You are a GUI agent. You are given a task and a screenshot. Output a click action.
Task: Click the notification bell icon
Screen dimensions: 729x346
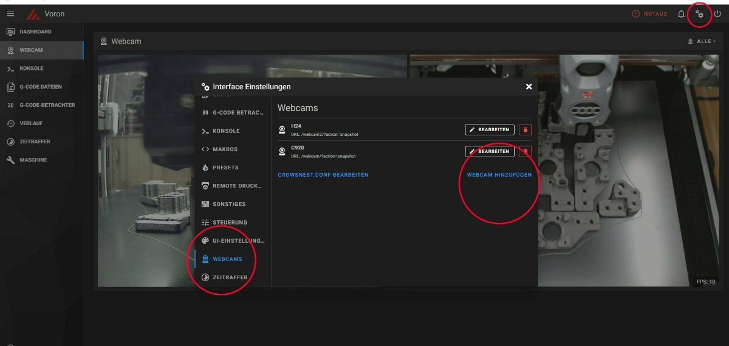click(681, 14)
